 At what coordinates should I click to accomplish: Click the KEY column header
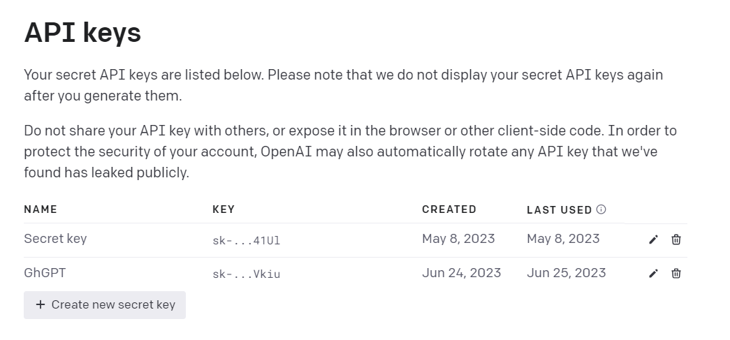tap(224, 209)
